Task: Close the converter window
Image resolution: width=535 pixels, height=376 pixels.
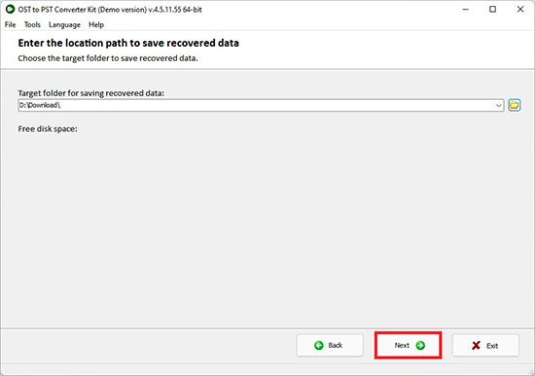Action: pos(520,9)
